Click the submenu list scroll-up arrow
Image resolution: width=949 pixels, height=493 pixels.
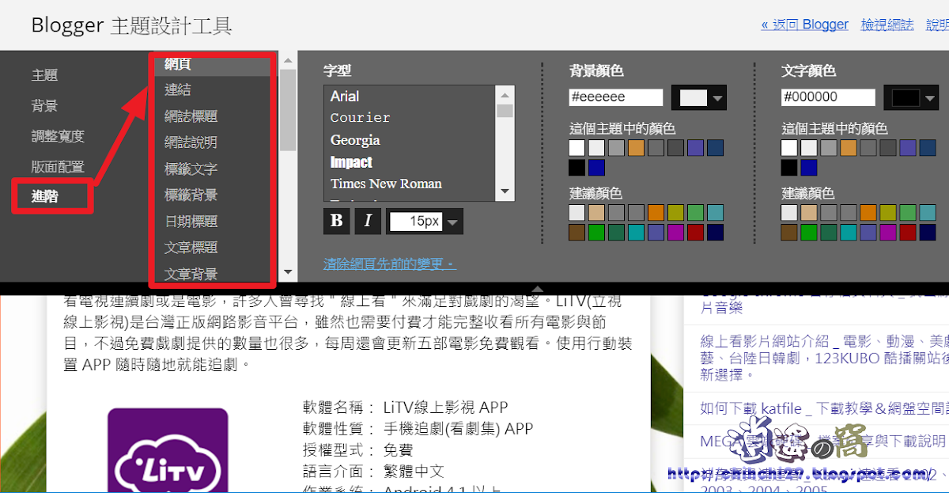[288, 60]
